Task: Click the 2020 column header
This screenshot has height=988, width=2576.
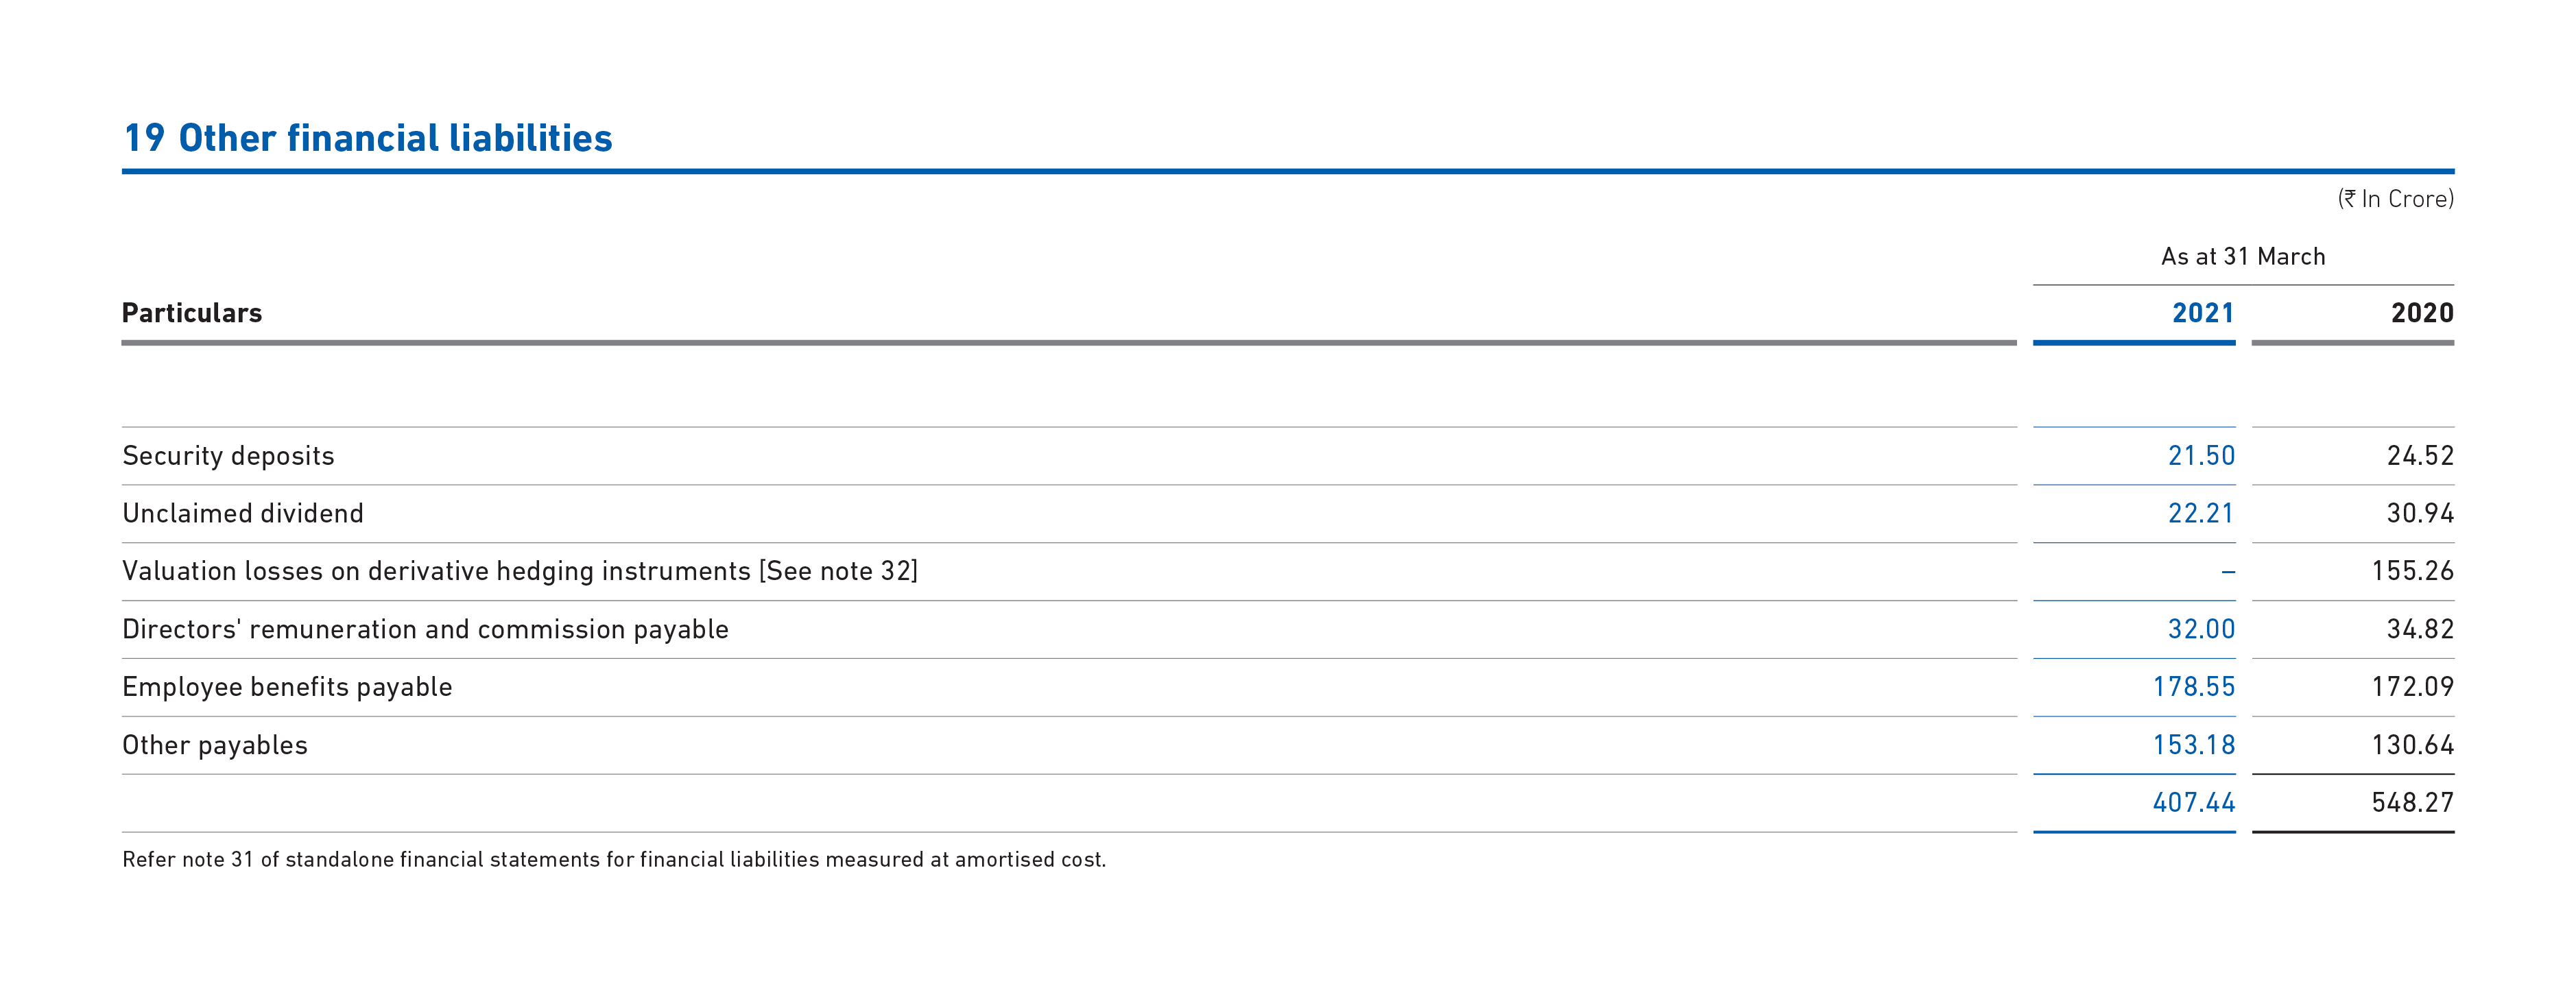Action: pos(2421,313)
